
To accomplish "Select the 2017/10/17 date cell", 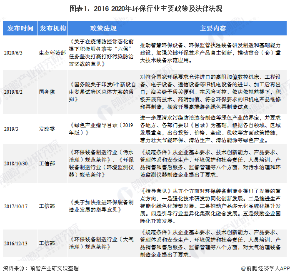I will click(16, 205).
